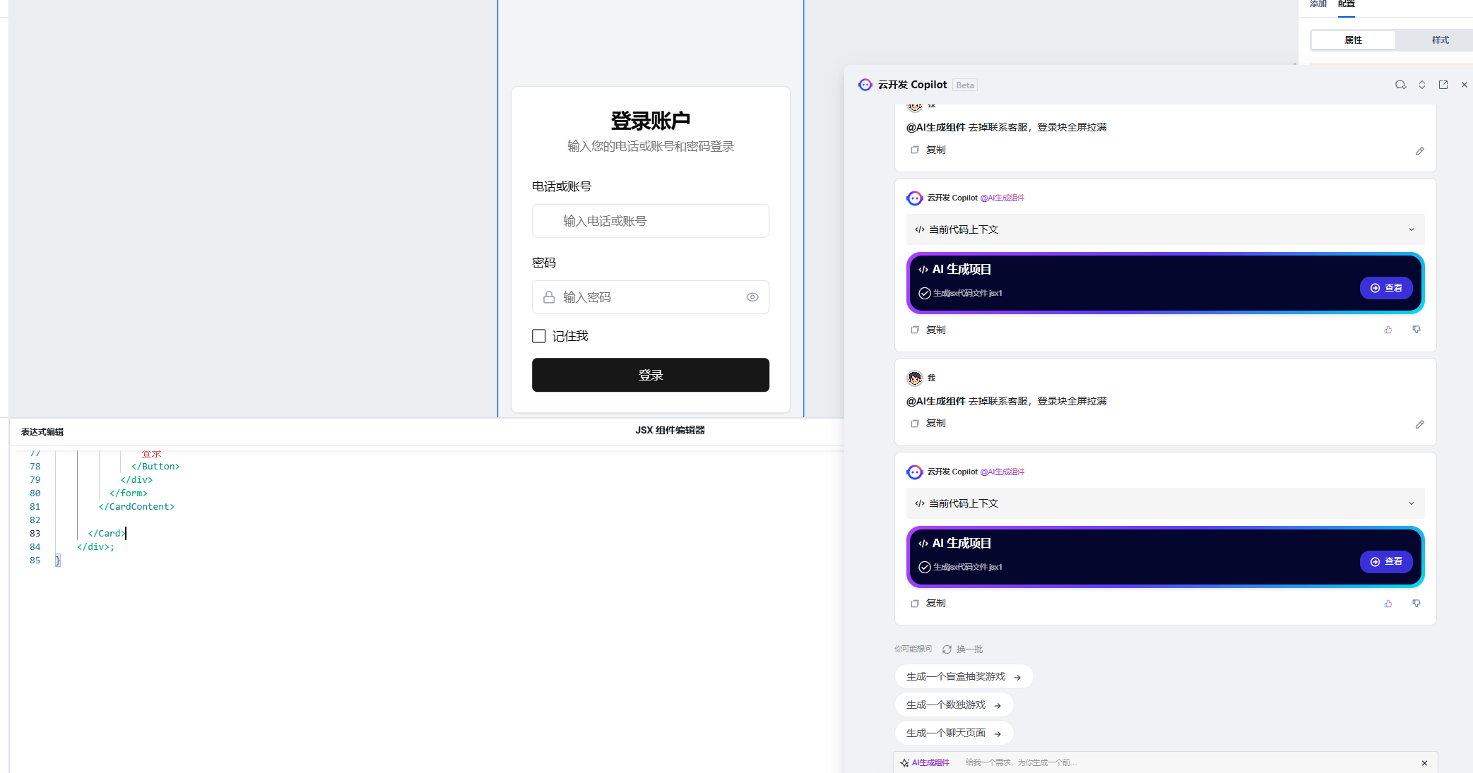The image size is (1473, 773).
Task: Open Copilot in a separate window
Action: [1443, 85]
